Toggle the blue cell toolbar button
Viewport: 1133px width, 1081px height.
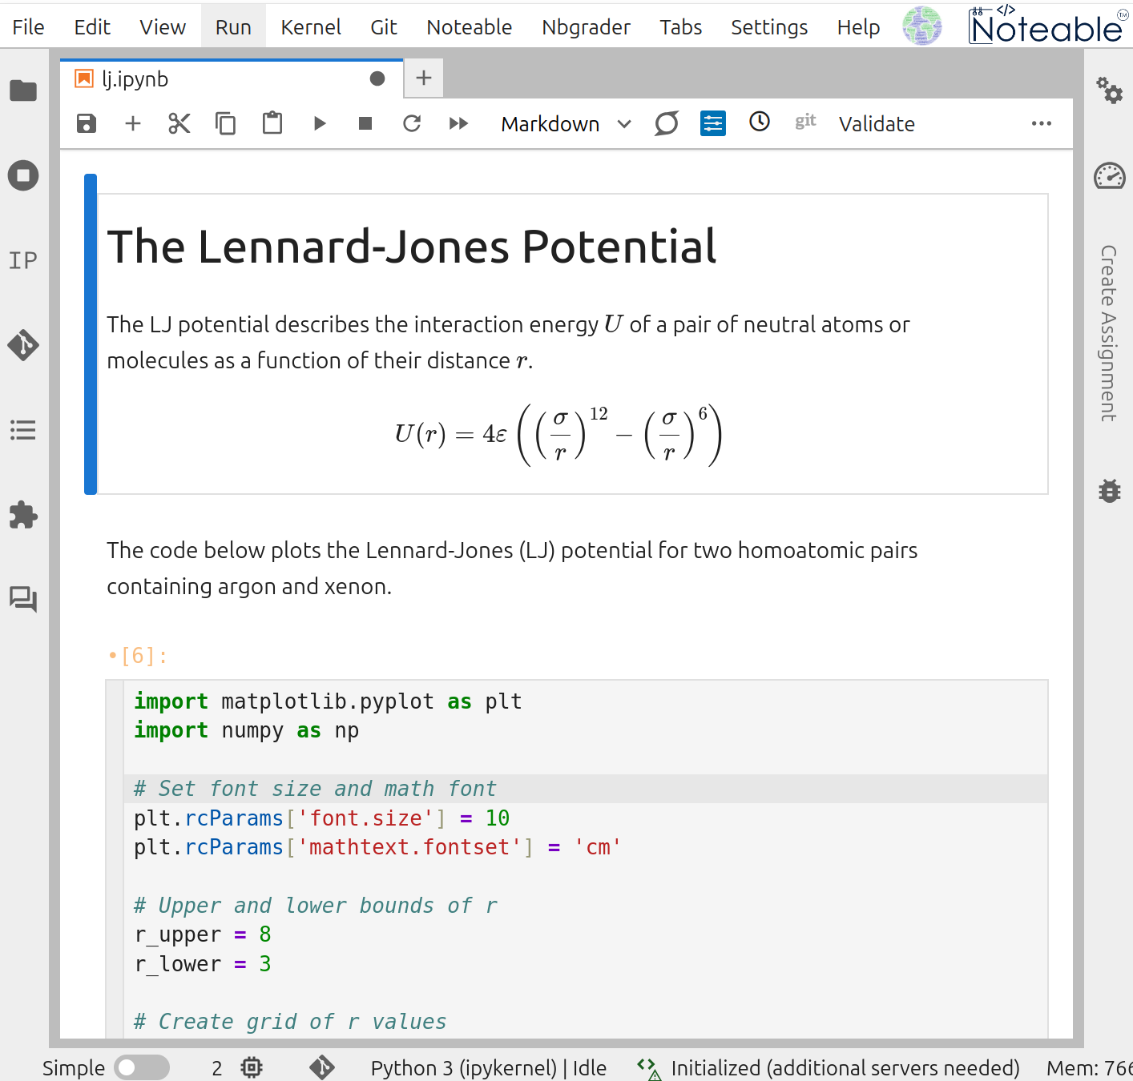click(712, 123)
